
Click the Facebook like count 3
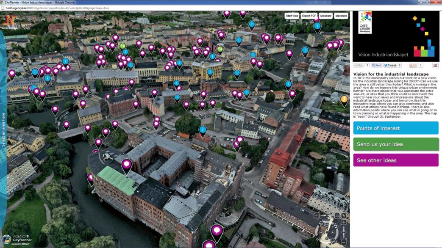367,65
